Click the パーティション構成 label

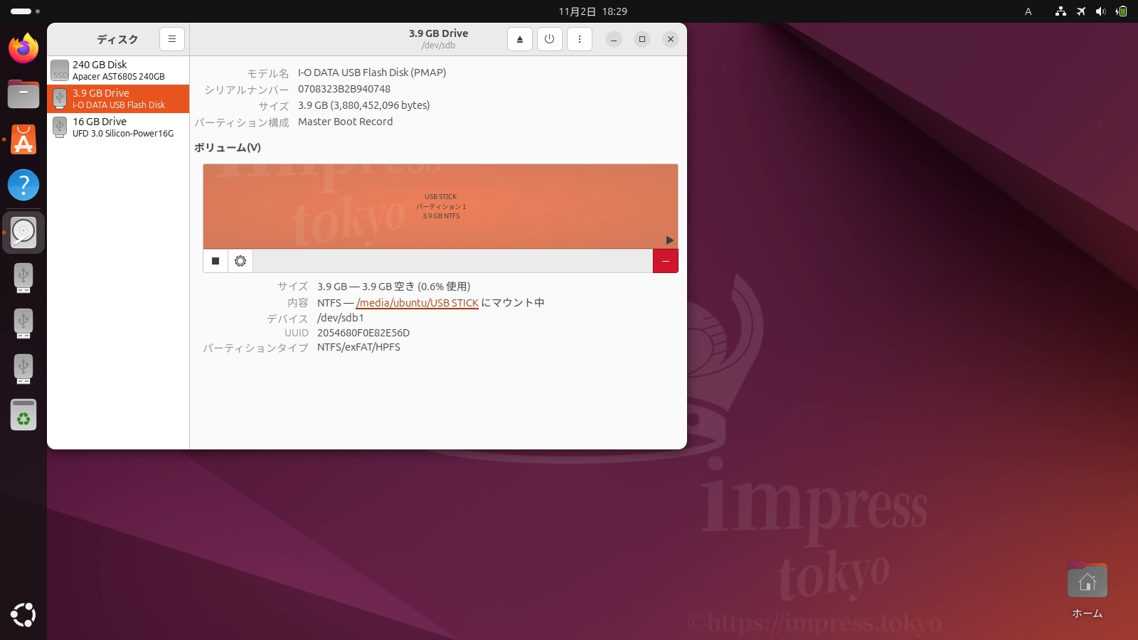242,122
